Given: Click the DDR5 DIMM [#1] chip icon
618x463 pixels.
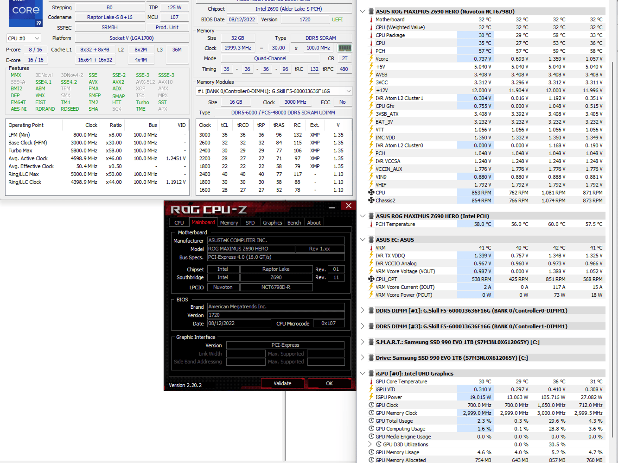Looking at the screenshot, I should 371,310.
